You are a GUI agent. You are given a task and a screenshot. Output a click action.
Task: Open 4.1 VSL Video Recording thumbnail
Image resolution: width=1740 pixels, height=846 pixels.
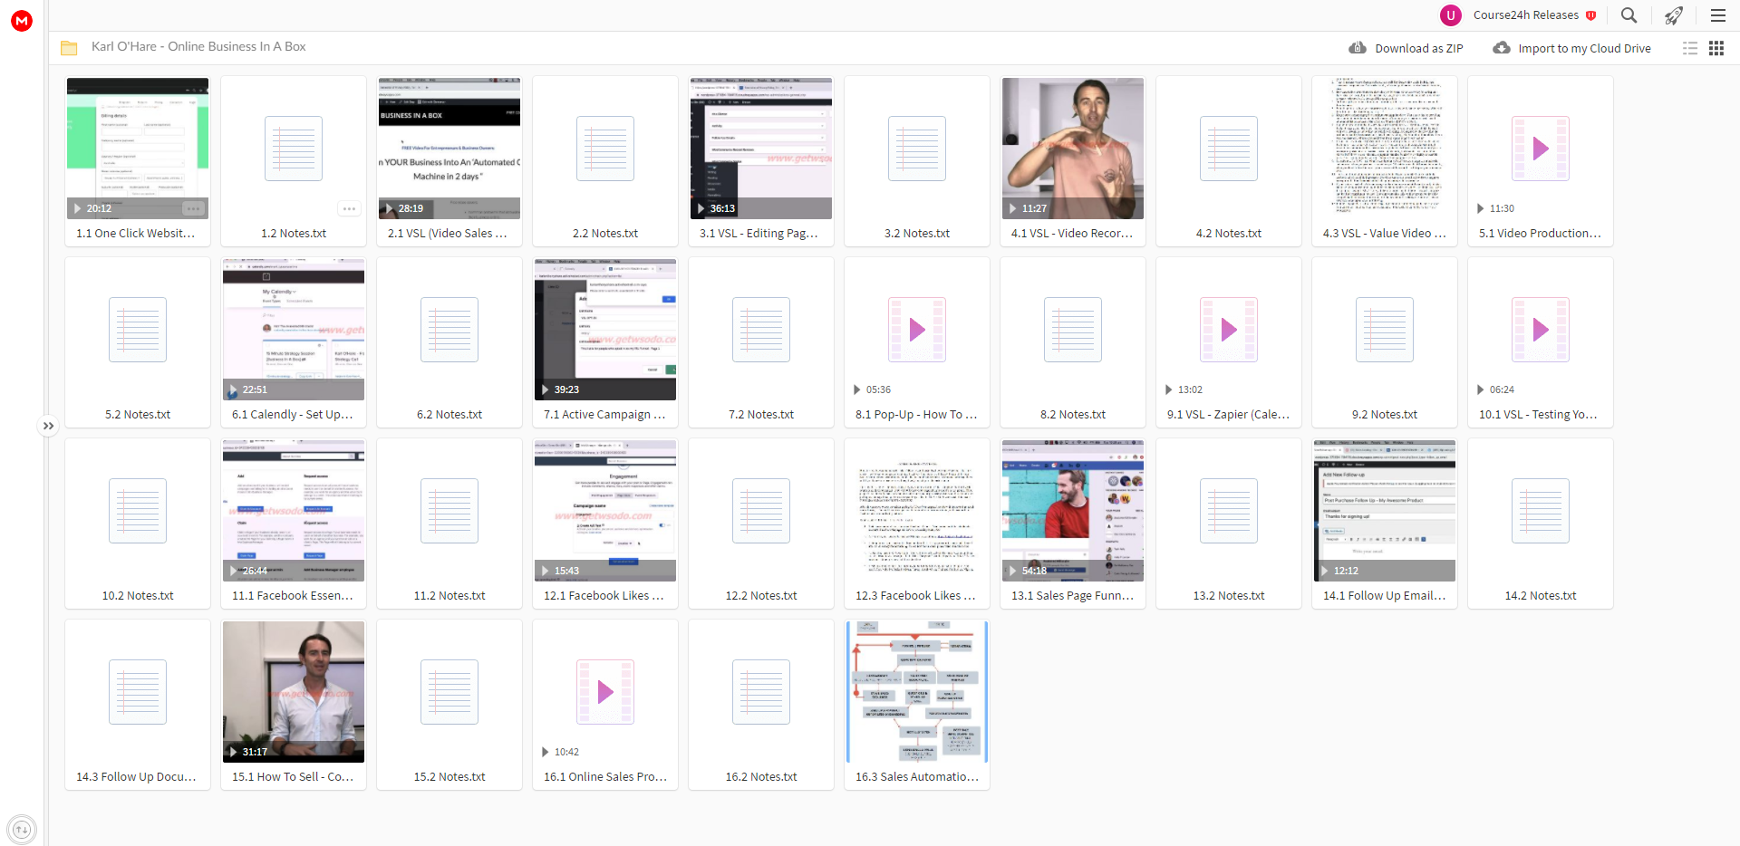tap(1073, 149)
